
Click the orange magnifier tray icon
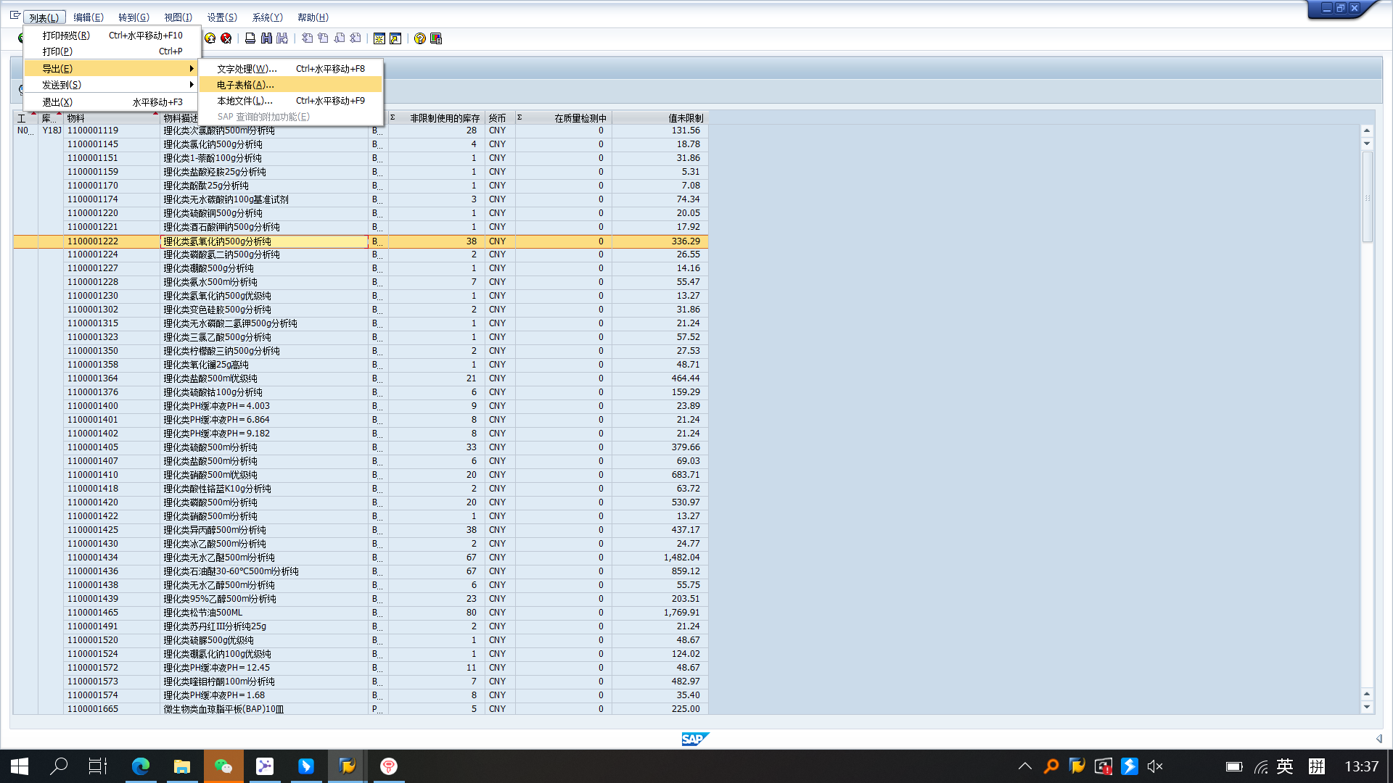point(1051,766)
